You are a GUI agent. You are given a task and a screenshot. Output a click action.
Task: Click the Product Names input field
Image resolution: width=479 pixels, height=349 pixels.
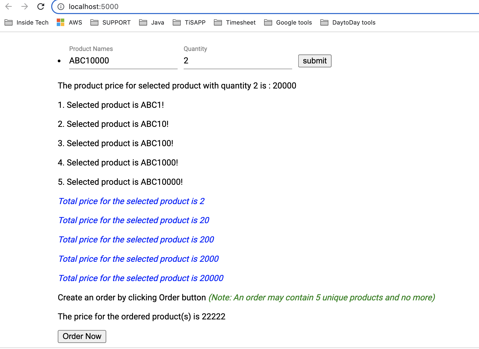tap(123, 61)
